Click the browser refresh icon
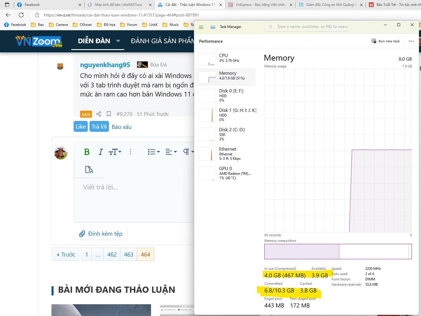The width and height of the screenshot is (421, 316). coord(21,15)
